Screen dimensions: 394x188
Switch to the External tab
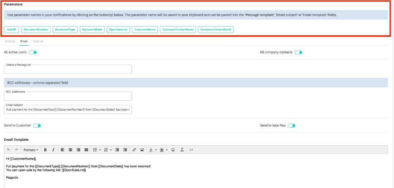coord(38,41)
